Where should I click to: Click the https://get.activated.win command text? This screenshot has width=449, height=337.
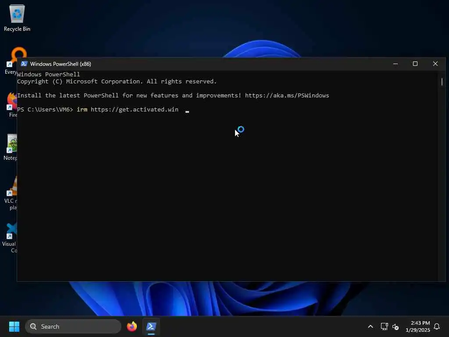click(x=134, y=109)
